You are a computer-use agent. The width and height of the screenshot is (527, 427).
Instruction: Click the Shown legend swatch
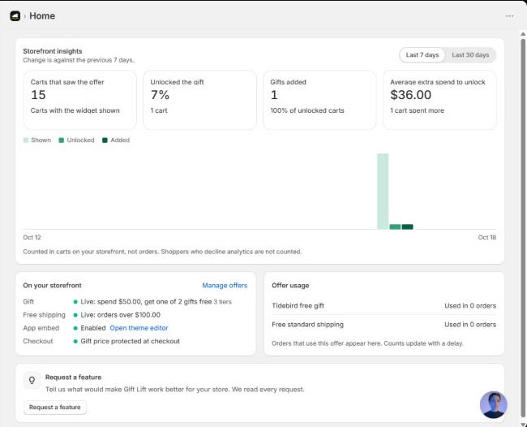(26, 140)
